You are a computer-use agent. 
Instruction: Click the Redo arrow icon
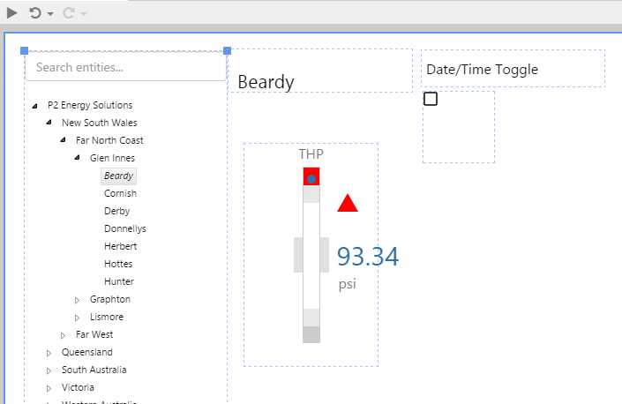68,12
